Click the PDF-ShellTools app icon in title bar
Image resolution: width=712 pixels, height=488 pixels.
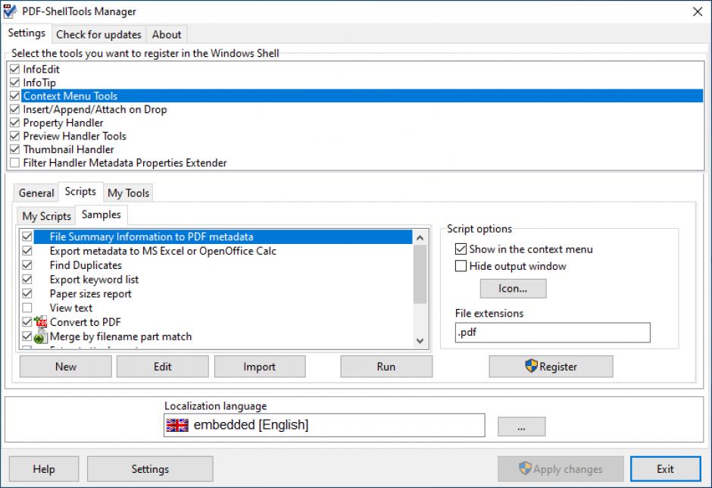click(10, 11)
